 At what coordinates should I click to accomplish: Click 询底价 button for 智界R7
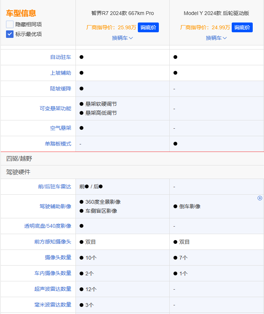[148, 27]
